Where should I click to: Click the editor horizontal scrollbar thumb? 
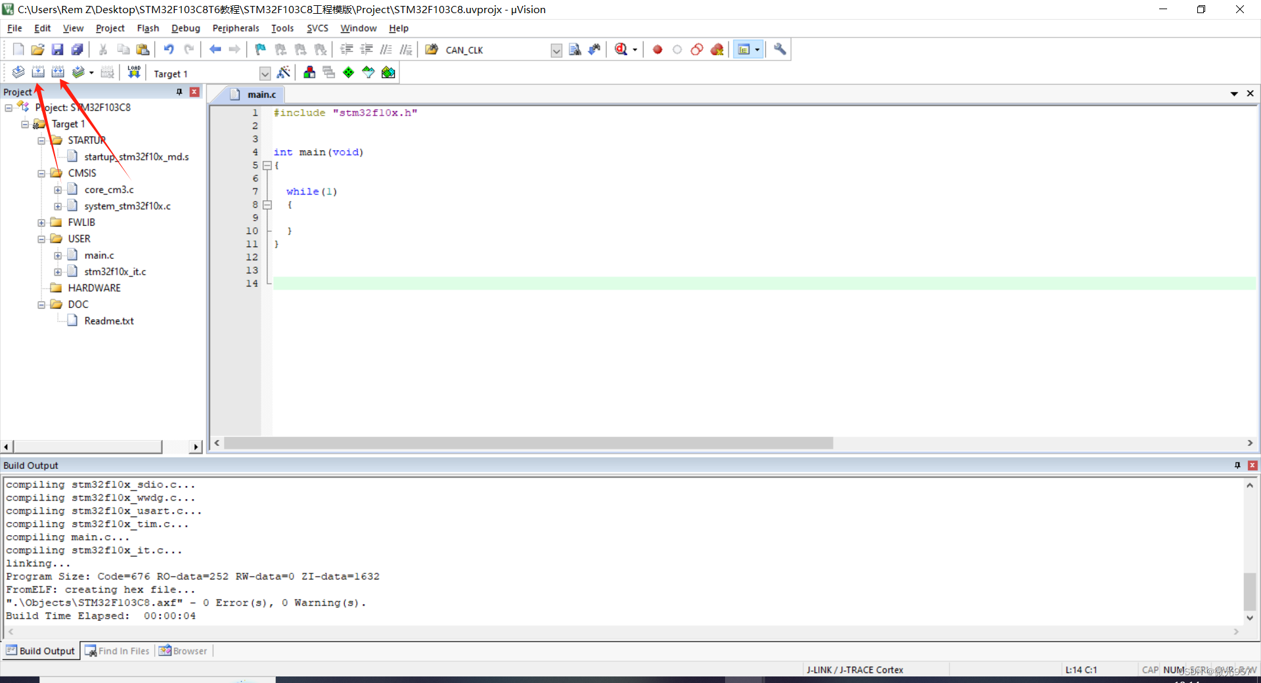(x=528, y=443)
